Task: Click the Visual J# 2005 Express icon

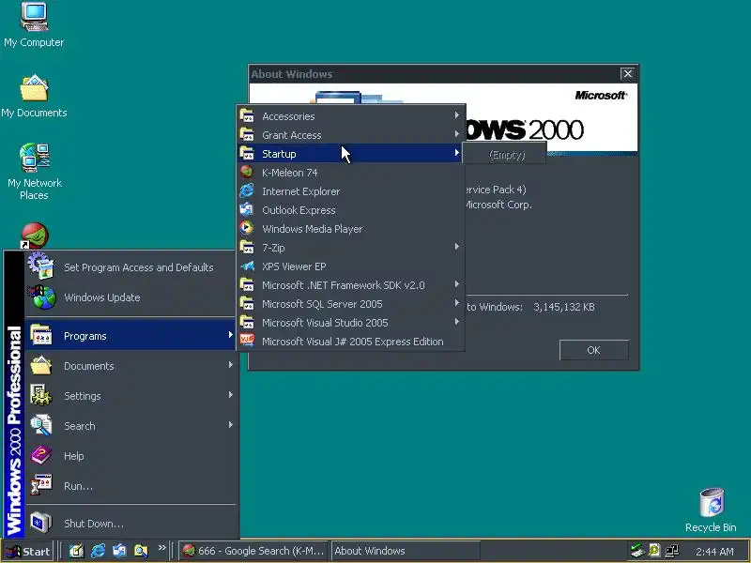Action: tap(247, 341)
